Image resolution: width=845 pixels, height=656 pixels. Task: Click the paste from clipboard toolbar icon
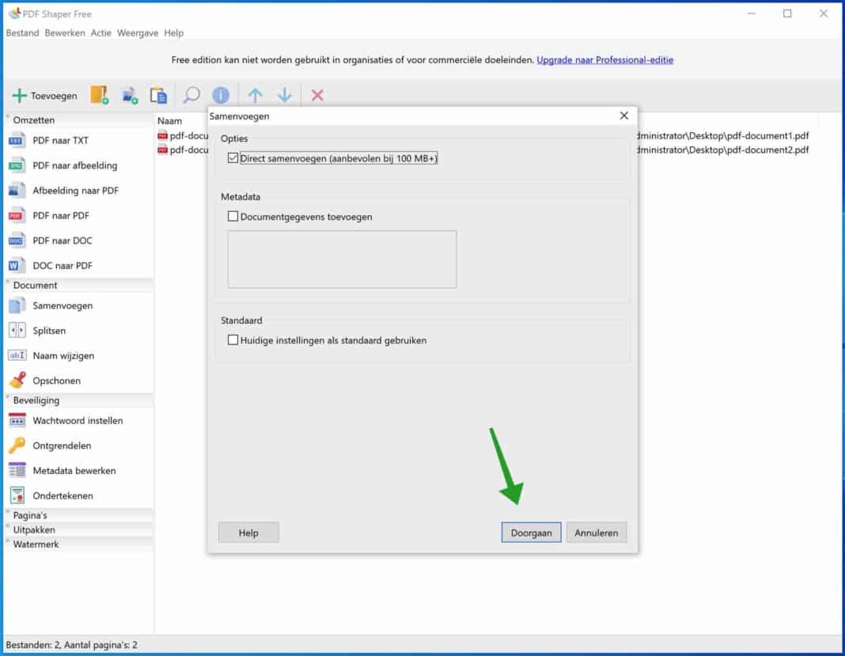(158, 96)
